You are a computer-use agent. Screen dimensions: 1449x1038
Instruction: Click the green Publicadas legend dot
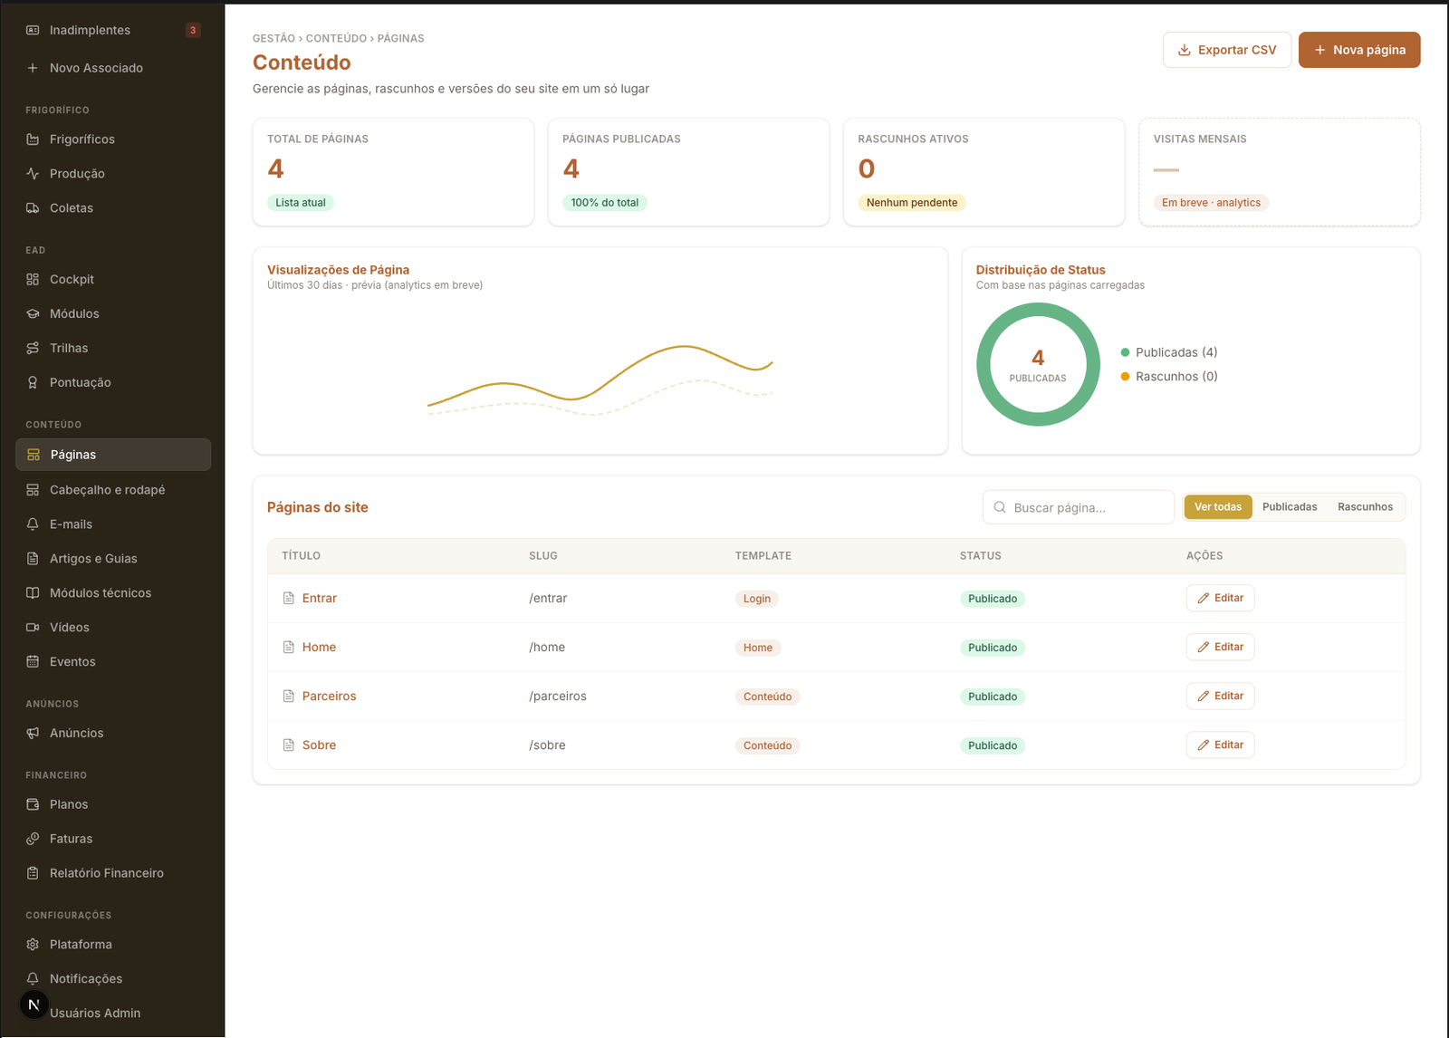pyautogui.click(x=1125, y=352)
